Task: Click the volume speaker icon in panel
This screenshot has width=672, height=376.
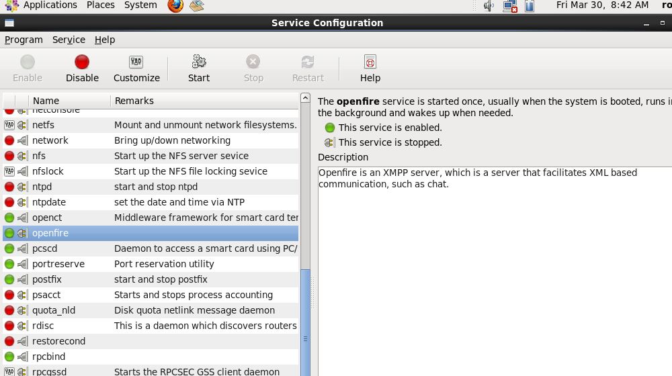Action: point(489,5)
